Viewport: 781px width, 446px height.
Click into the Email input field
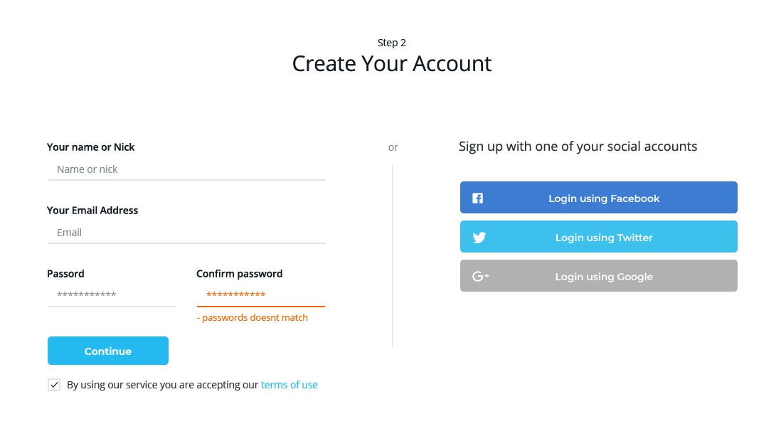(x=186, y=233)
